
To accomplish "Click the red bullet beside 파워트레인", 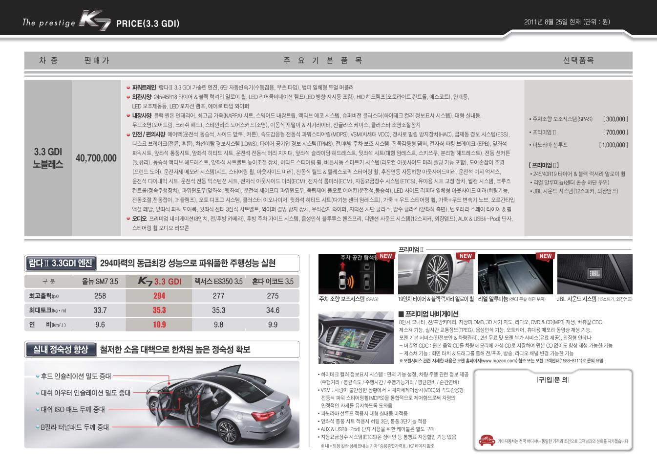I will pos(128,87).
